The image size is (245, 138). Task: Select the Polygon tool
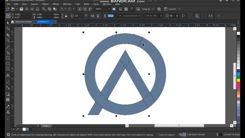click(8, 69)
